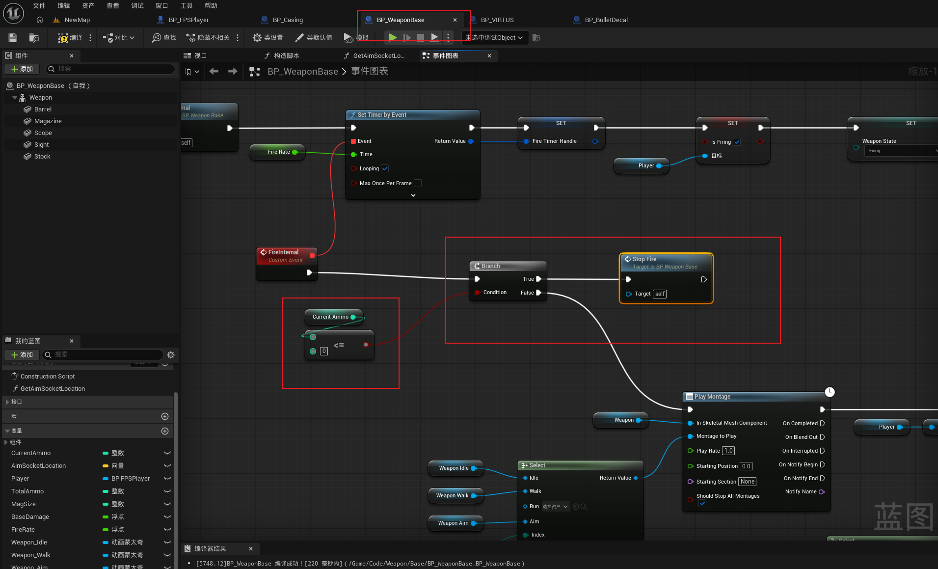The image size is (938, 569).
Task: Navigate forward with the right arrow
Action: [x=233, y=72]
